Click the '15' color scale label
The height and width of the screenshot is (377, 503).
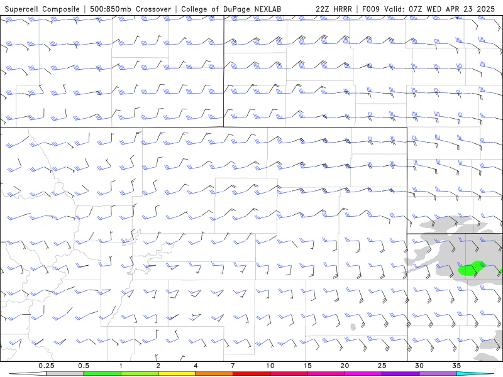pyautogui.click(x=307, y=366)
